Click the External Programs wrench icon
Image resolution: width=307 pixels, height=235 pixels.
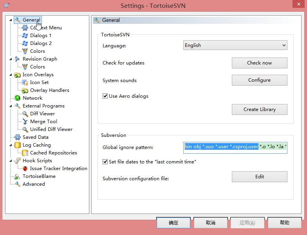[x=18, y=106]
